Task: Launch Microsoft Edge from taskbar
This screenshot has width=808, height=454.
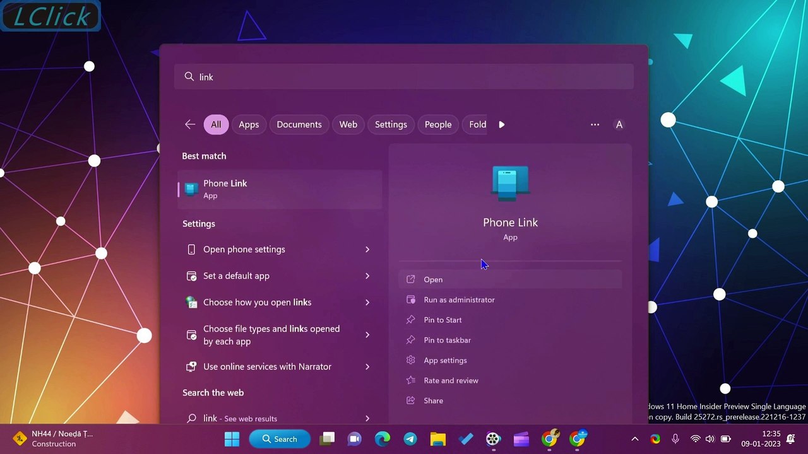Action: [383, 439]
